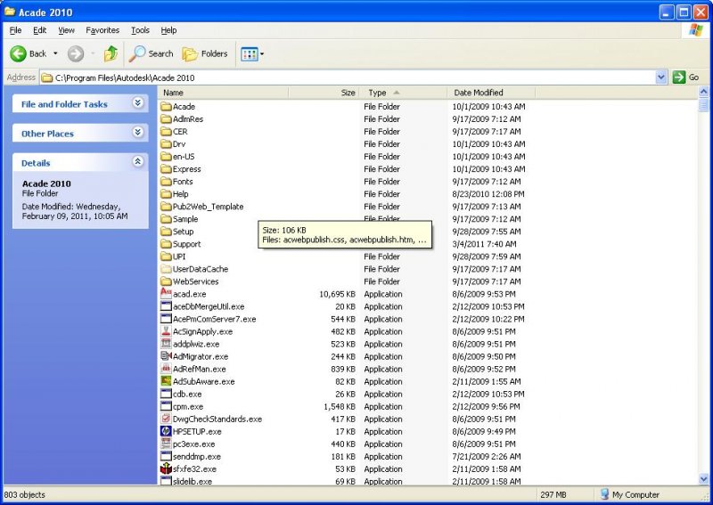The width and height of the screenshot is (713, 505).
Task: Select the sfxfe32.exe icon
Action: (x=166, y=468)
